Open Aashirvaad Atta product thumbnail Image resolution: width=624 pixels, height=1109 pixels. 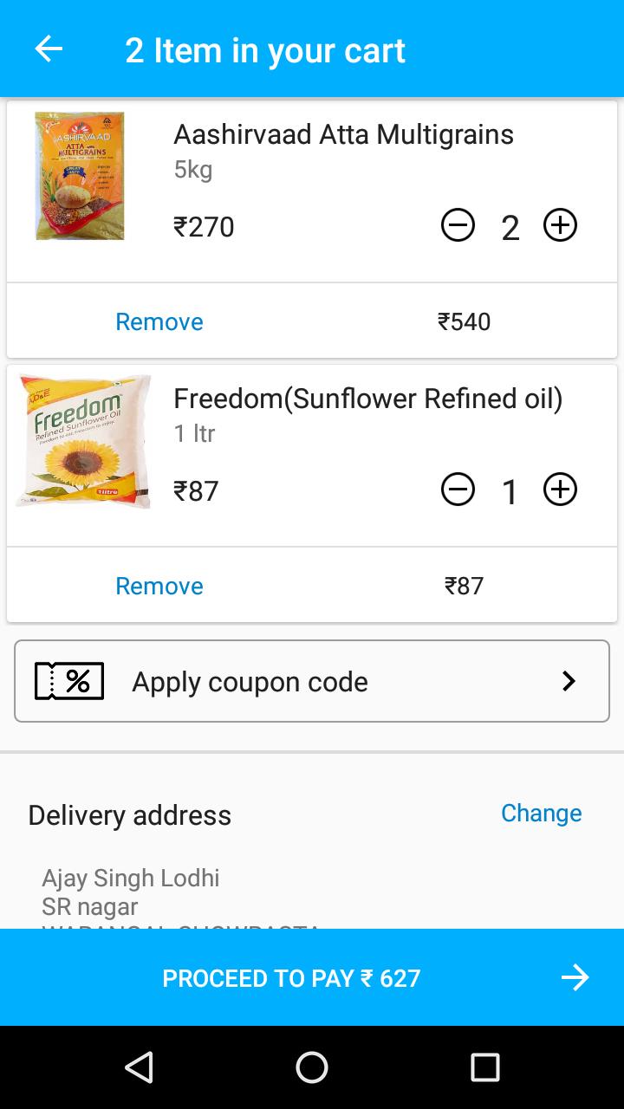[x=80, y=176]
